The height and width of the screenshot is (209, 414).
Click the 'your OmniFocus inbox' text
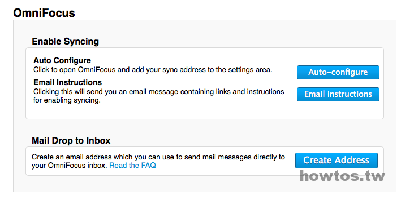pyautogui.click(x=69, y=166)
